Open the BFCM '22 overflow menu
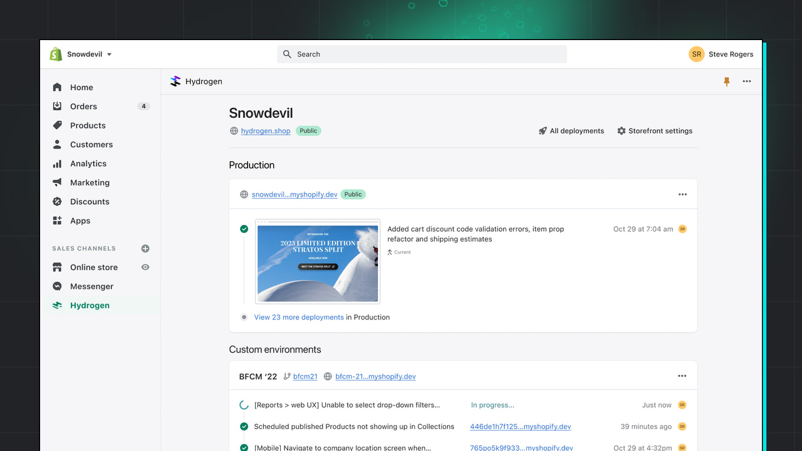The height and width of the screenshot is (451, 802). click(682, 375)
